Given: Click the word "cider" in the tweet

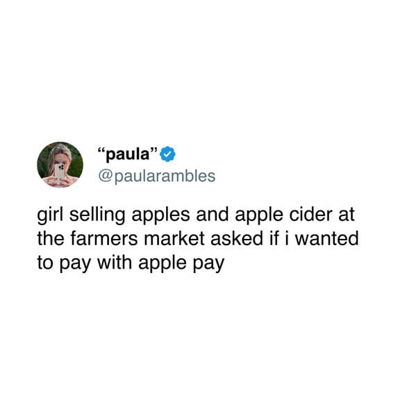Looking at the screenshot, I should 310,215.
